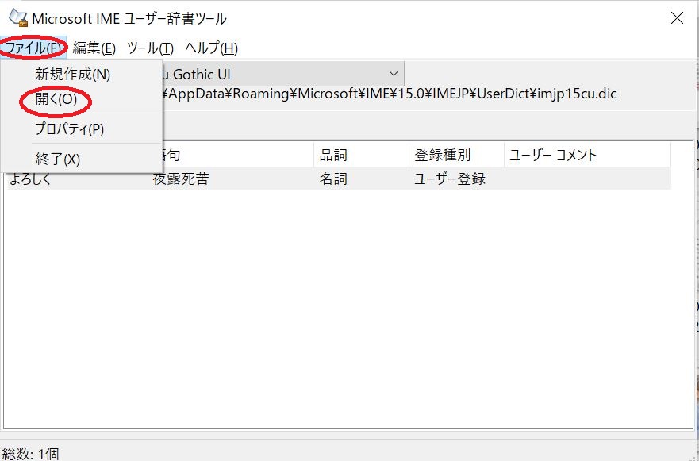The width and height of the screenshot is (699, 461).
Task: Select プロパティ(P) menu entry
Action: click(x=82, y=129)
